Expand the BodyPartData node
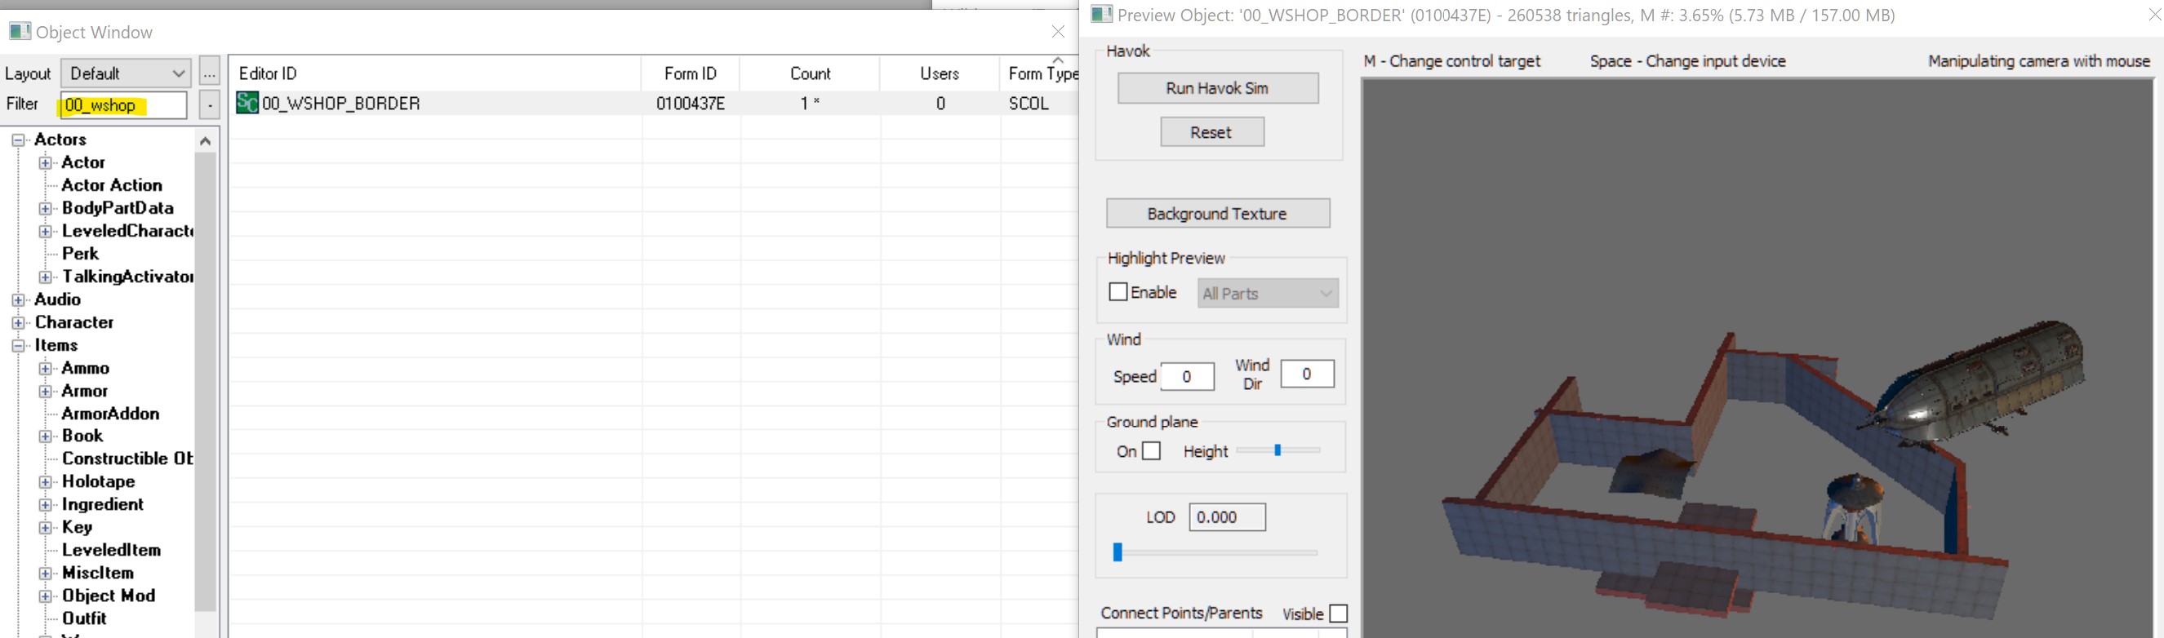The width and height of the screenshot is (2164, 638). coord(46,208)
